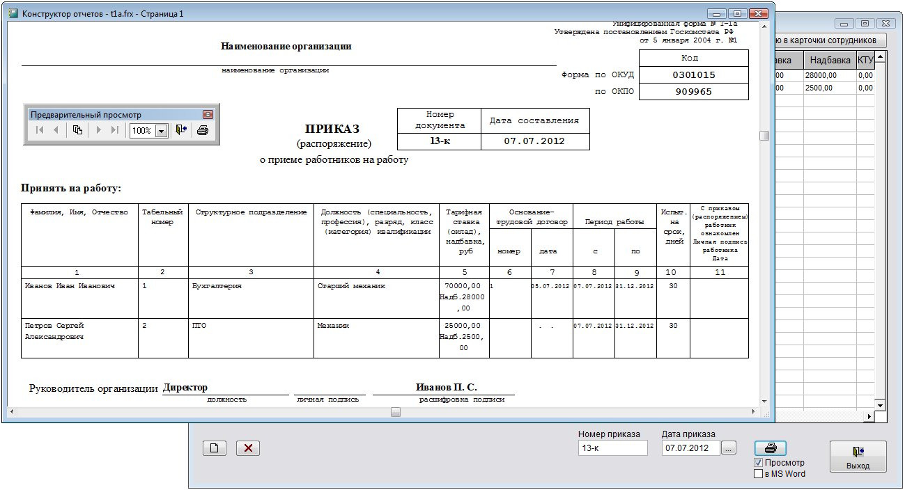Click the previous page arrow
905x490 pixels.
tap(56, 130)
